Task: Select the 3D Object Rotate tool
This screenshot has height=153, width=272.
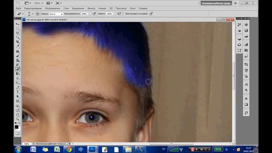Action: tap(17, 106)
